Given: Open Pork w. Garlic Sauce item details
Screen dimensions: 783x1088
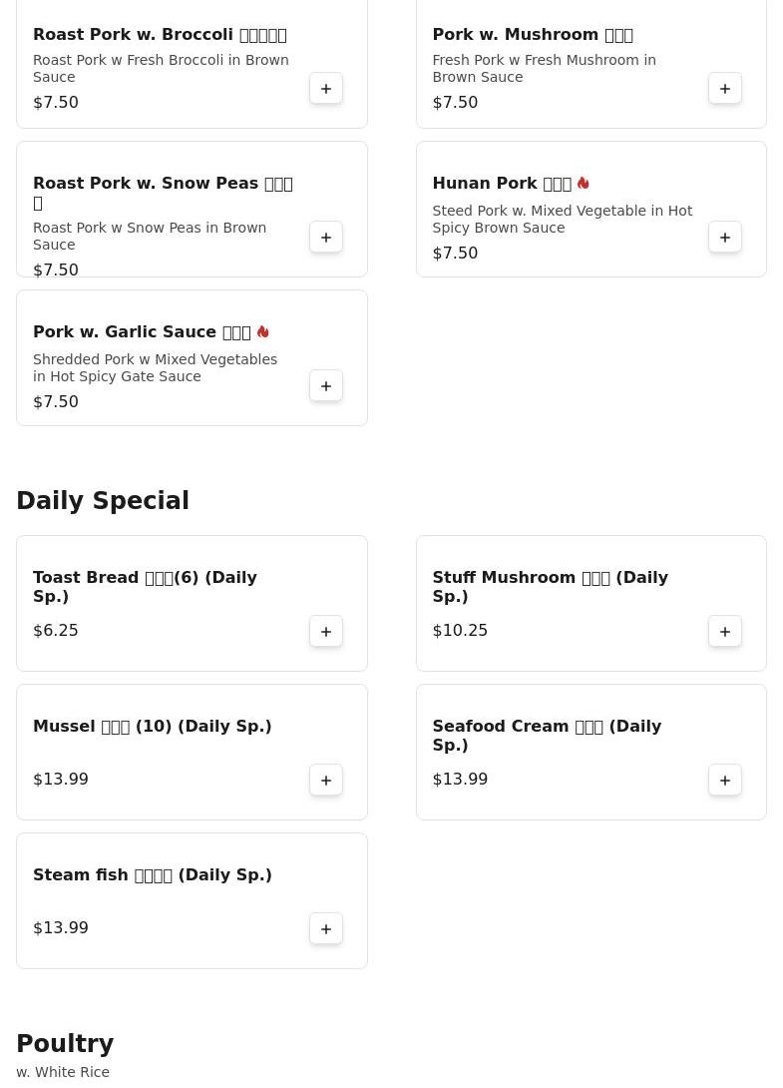Looking at the screenshot, I should 141,332.
